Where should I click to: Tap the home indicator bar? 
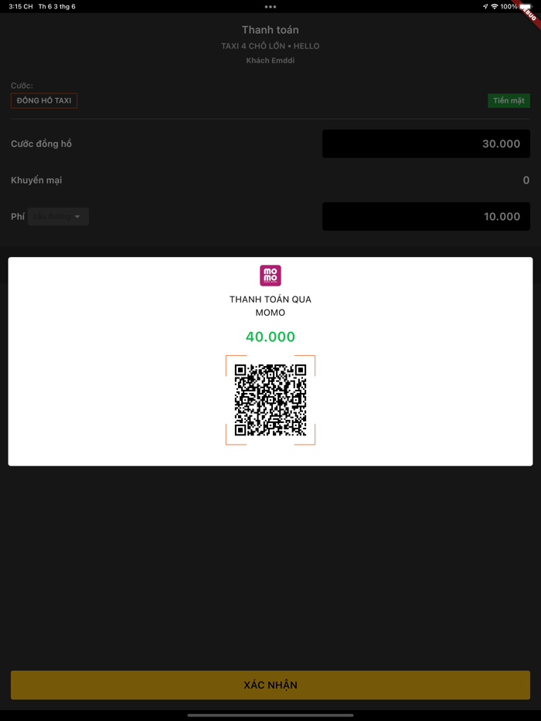(x=270, y=715)
